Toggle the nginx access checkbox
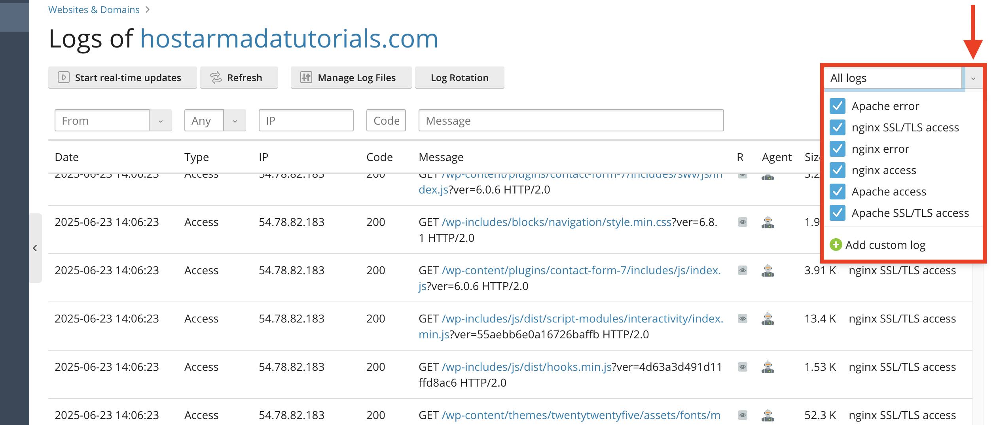Viewport: 997px width, 425px height. coord(837,170)
